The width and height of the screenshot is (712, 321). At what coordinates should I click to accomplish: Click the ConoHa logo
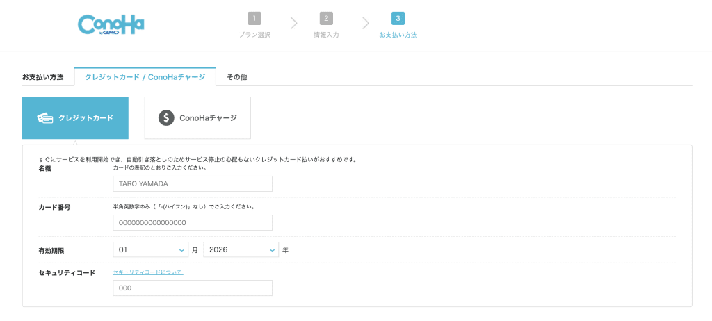click(x=111, y=24)
